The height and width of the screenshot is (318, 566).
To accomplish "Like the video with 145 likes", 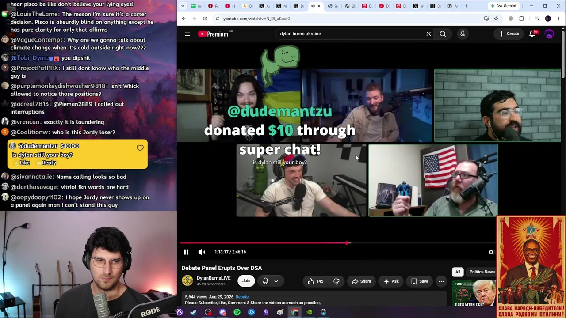I will click(315, 281).
